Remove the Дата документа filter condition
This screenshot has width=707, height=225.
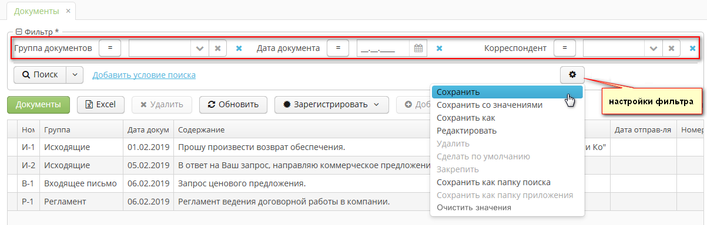[x=439, y=49]
